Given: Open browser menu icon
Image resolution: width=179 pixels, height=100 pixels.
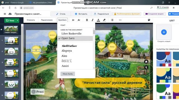Looking at the screenshot, I should [x=169, y=2].
